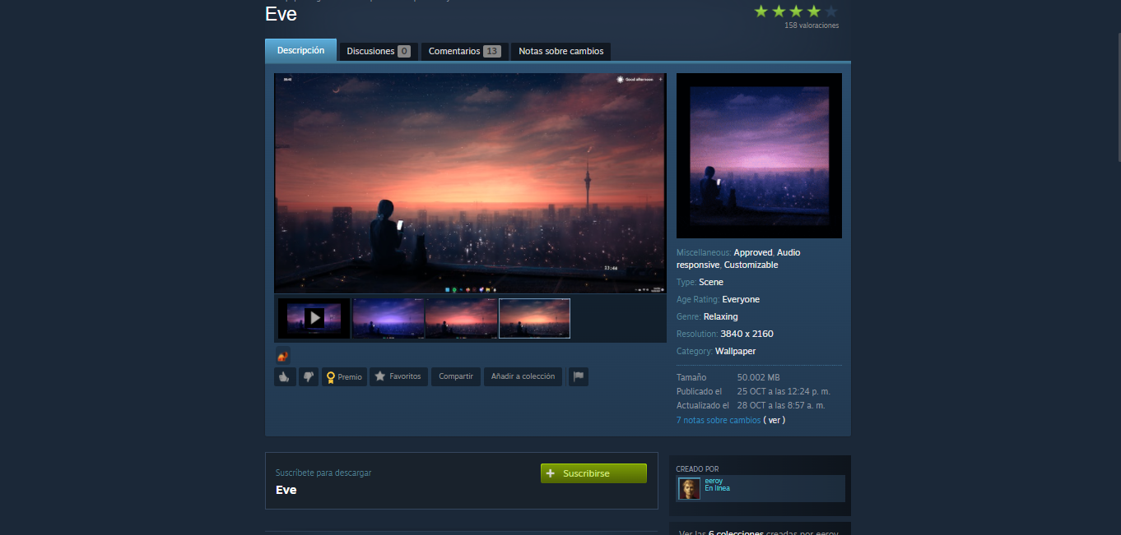Select the fourth highlighted thumbnail
1121x535 pixels.
[535, 318]
